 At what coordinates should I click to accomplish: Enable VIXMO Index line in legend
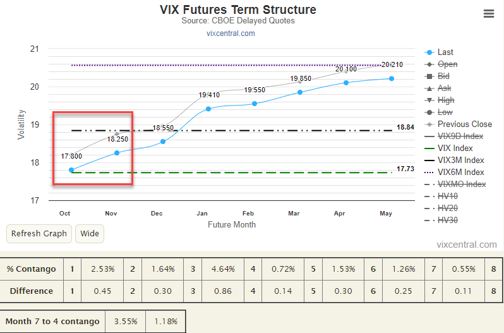coord(461,185)
